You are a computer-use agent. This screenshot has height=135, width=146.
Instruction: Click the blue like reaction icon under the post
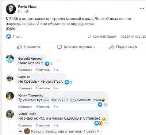pyautogui.click(x=8, y=36)
